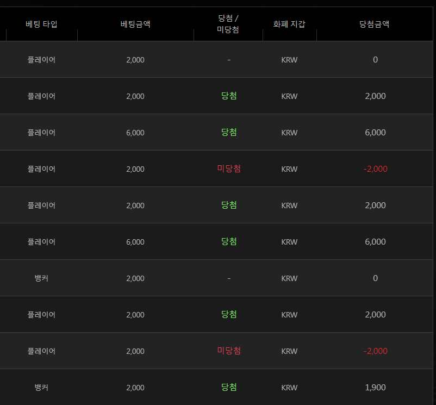Click the dash result in the 플레이어 row
The width and height of the screenshot is (436, 405).
pyautogui.click(x=229, y=60)
